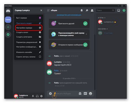This screenshot has height=103, width=131.
Task: Open the GIF picker button
Action: coord(85,94)
